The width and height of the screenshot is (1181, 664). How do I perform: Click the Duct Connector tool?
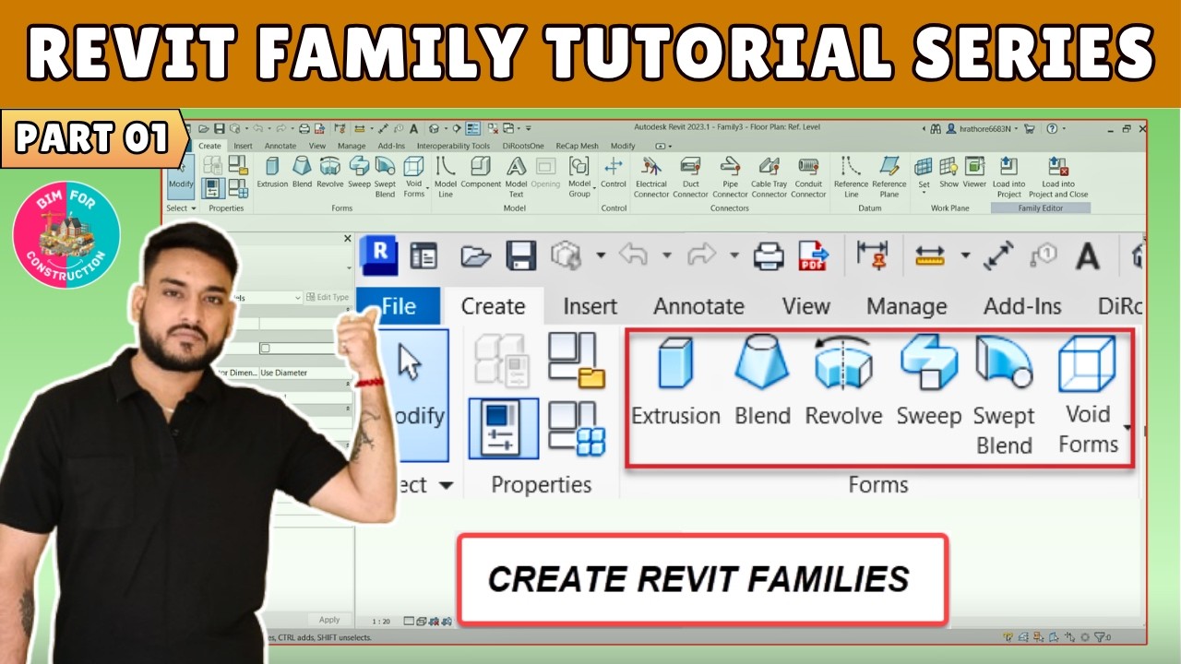click(x=690, y=177)
